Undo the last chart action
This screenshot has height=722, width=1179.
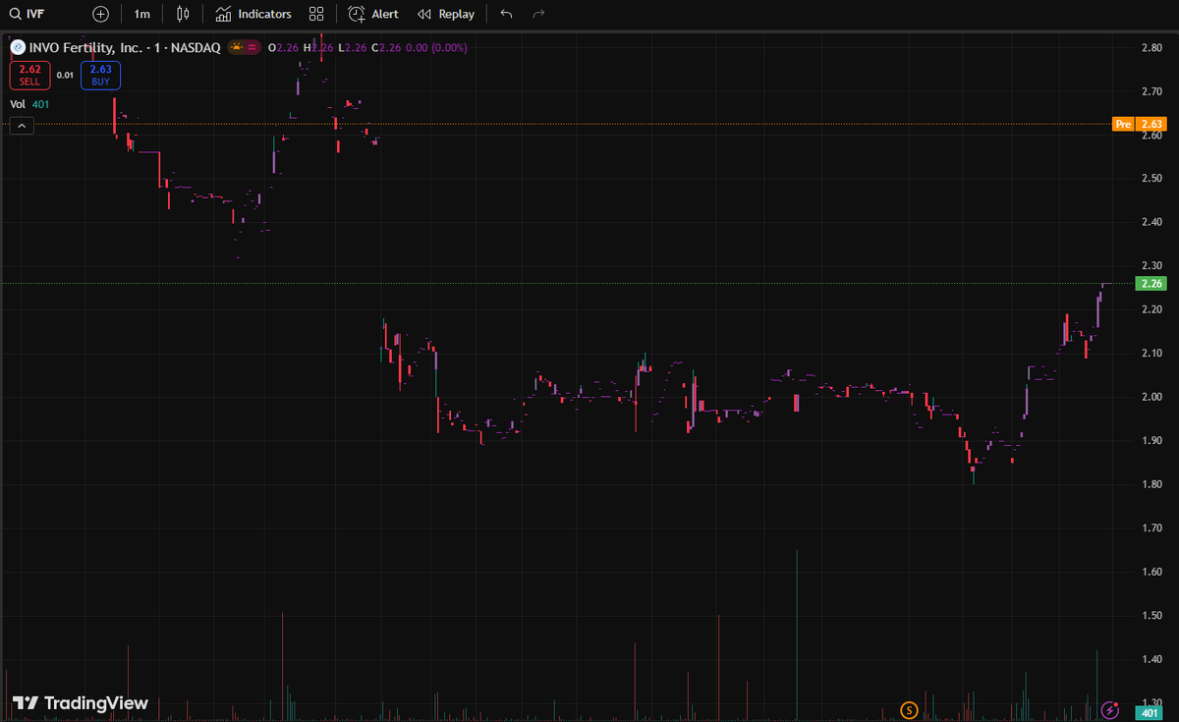506,14
